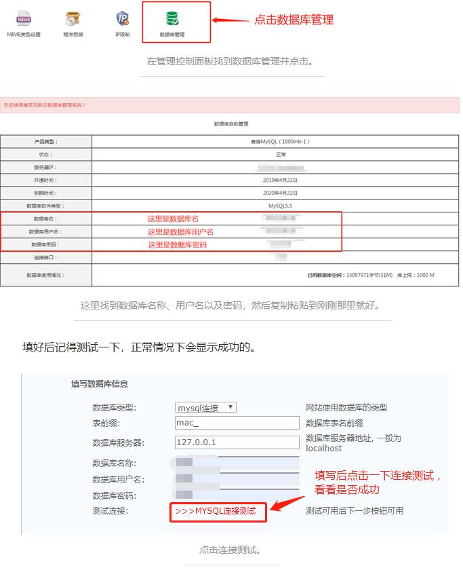This screenshot has width=463, height=568.
Task: Click the 服务器IP row label
Action: 45,168
